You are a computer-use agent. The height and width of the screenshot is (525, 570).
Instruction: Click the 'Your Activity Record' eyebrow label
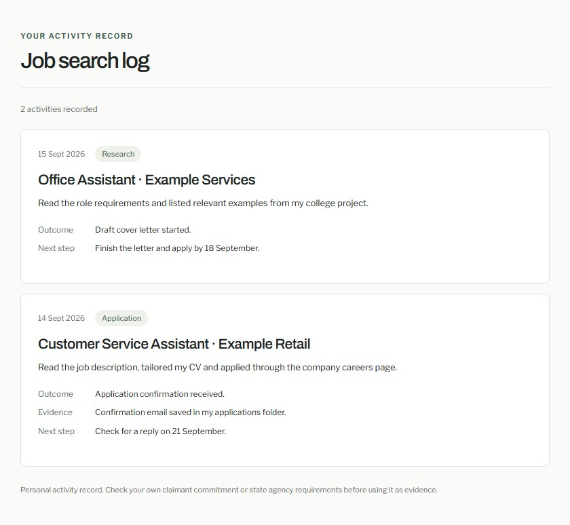pyautogui.click(x=77, y=36)
